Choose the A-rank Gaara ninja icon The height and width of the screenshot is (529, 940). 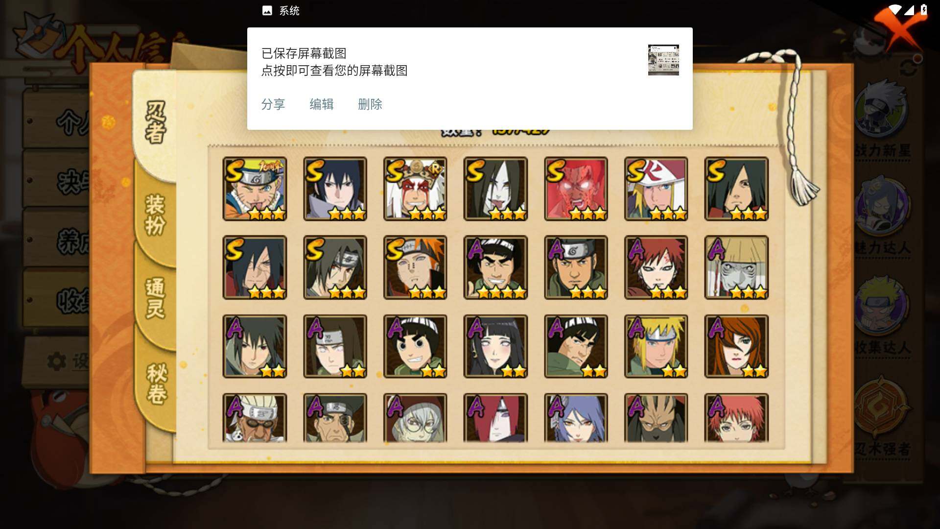coord(656,267)
